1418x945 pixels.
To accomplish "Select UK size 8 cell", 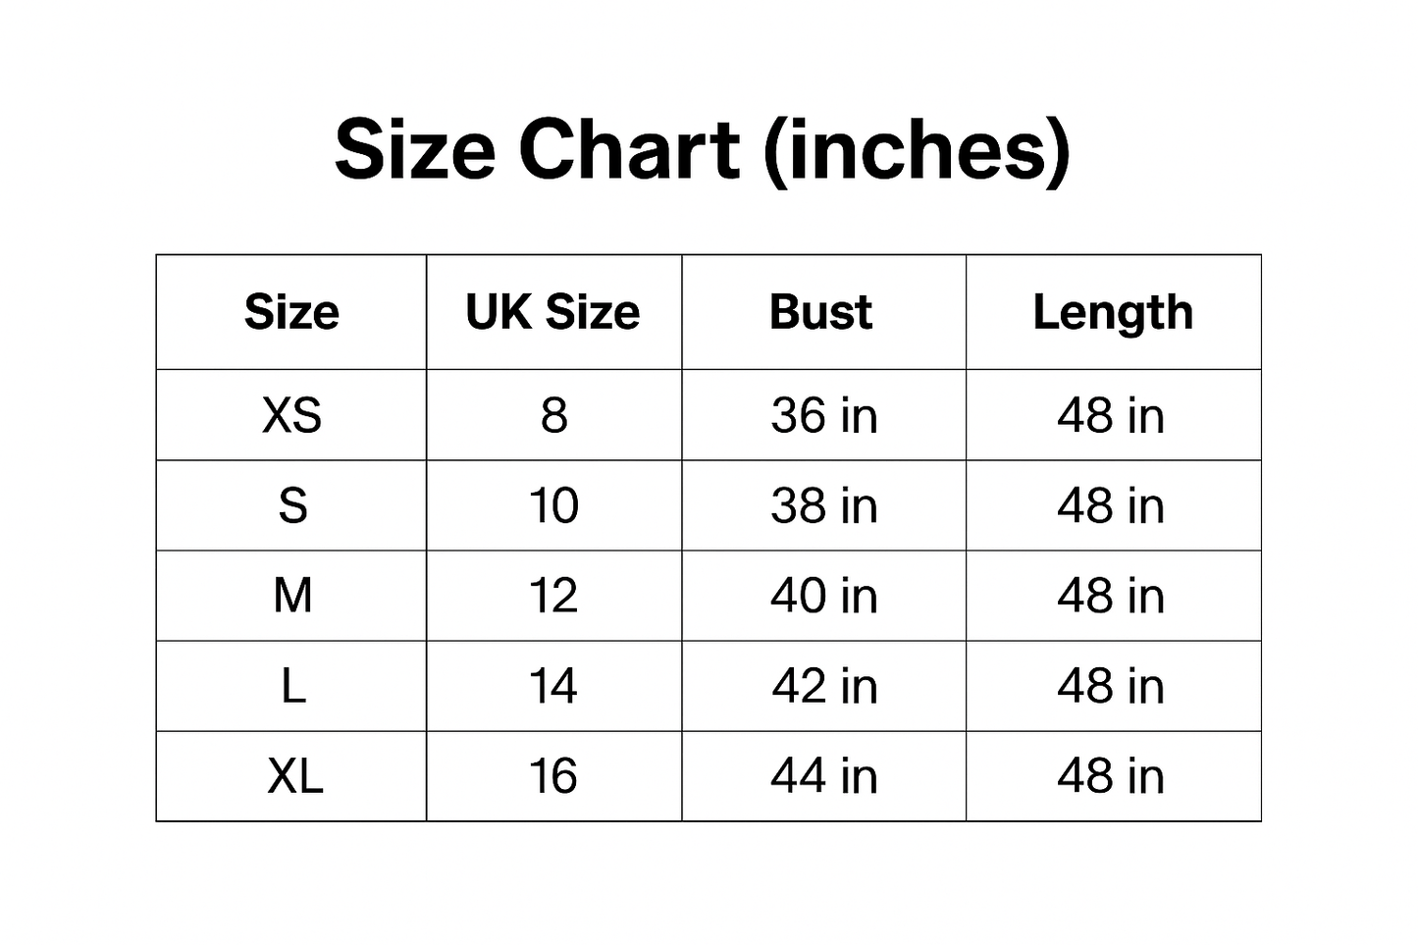I will point(553,415).
